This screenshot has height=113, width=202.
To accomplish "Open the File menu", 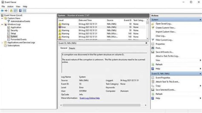I will point(3,6).
